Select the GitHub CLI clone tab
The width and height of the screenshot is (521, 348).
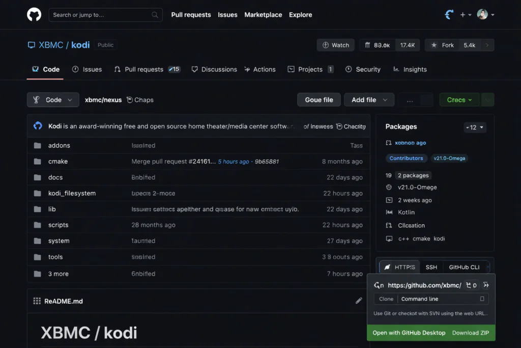[464, 267]
